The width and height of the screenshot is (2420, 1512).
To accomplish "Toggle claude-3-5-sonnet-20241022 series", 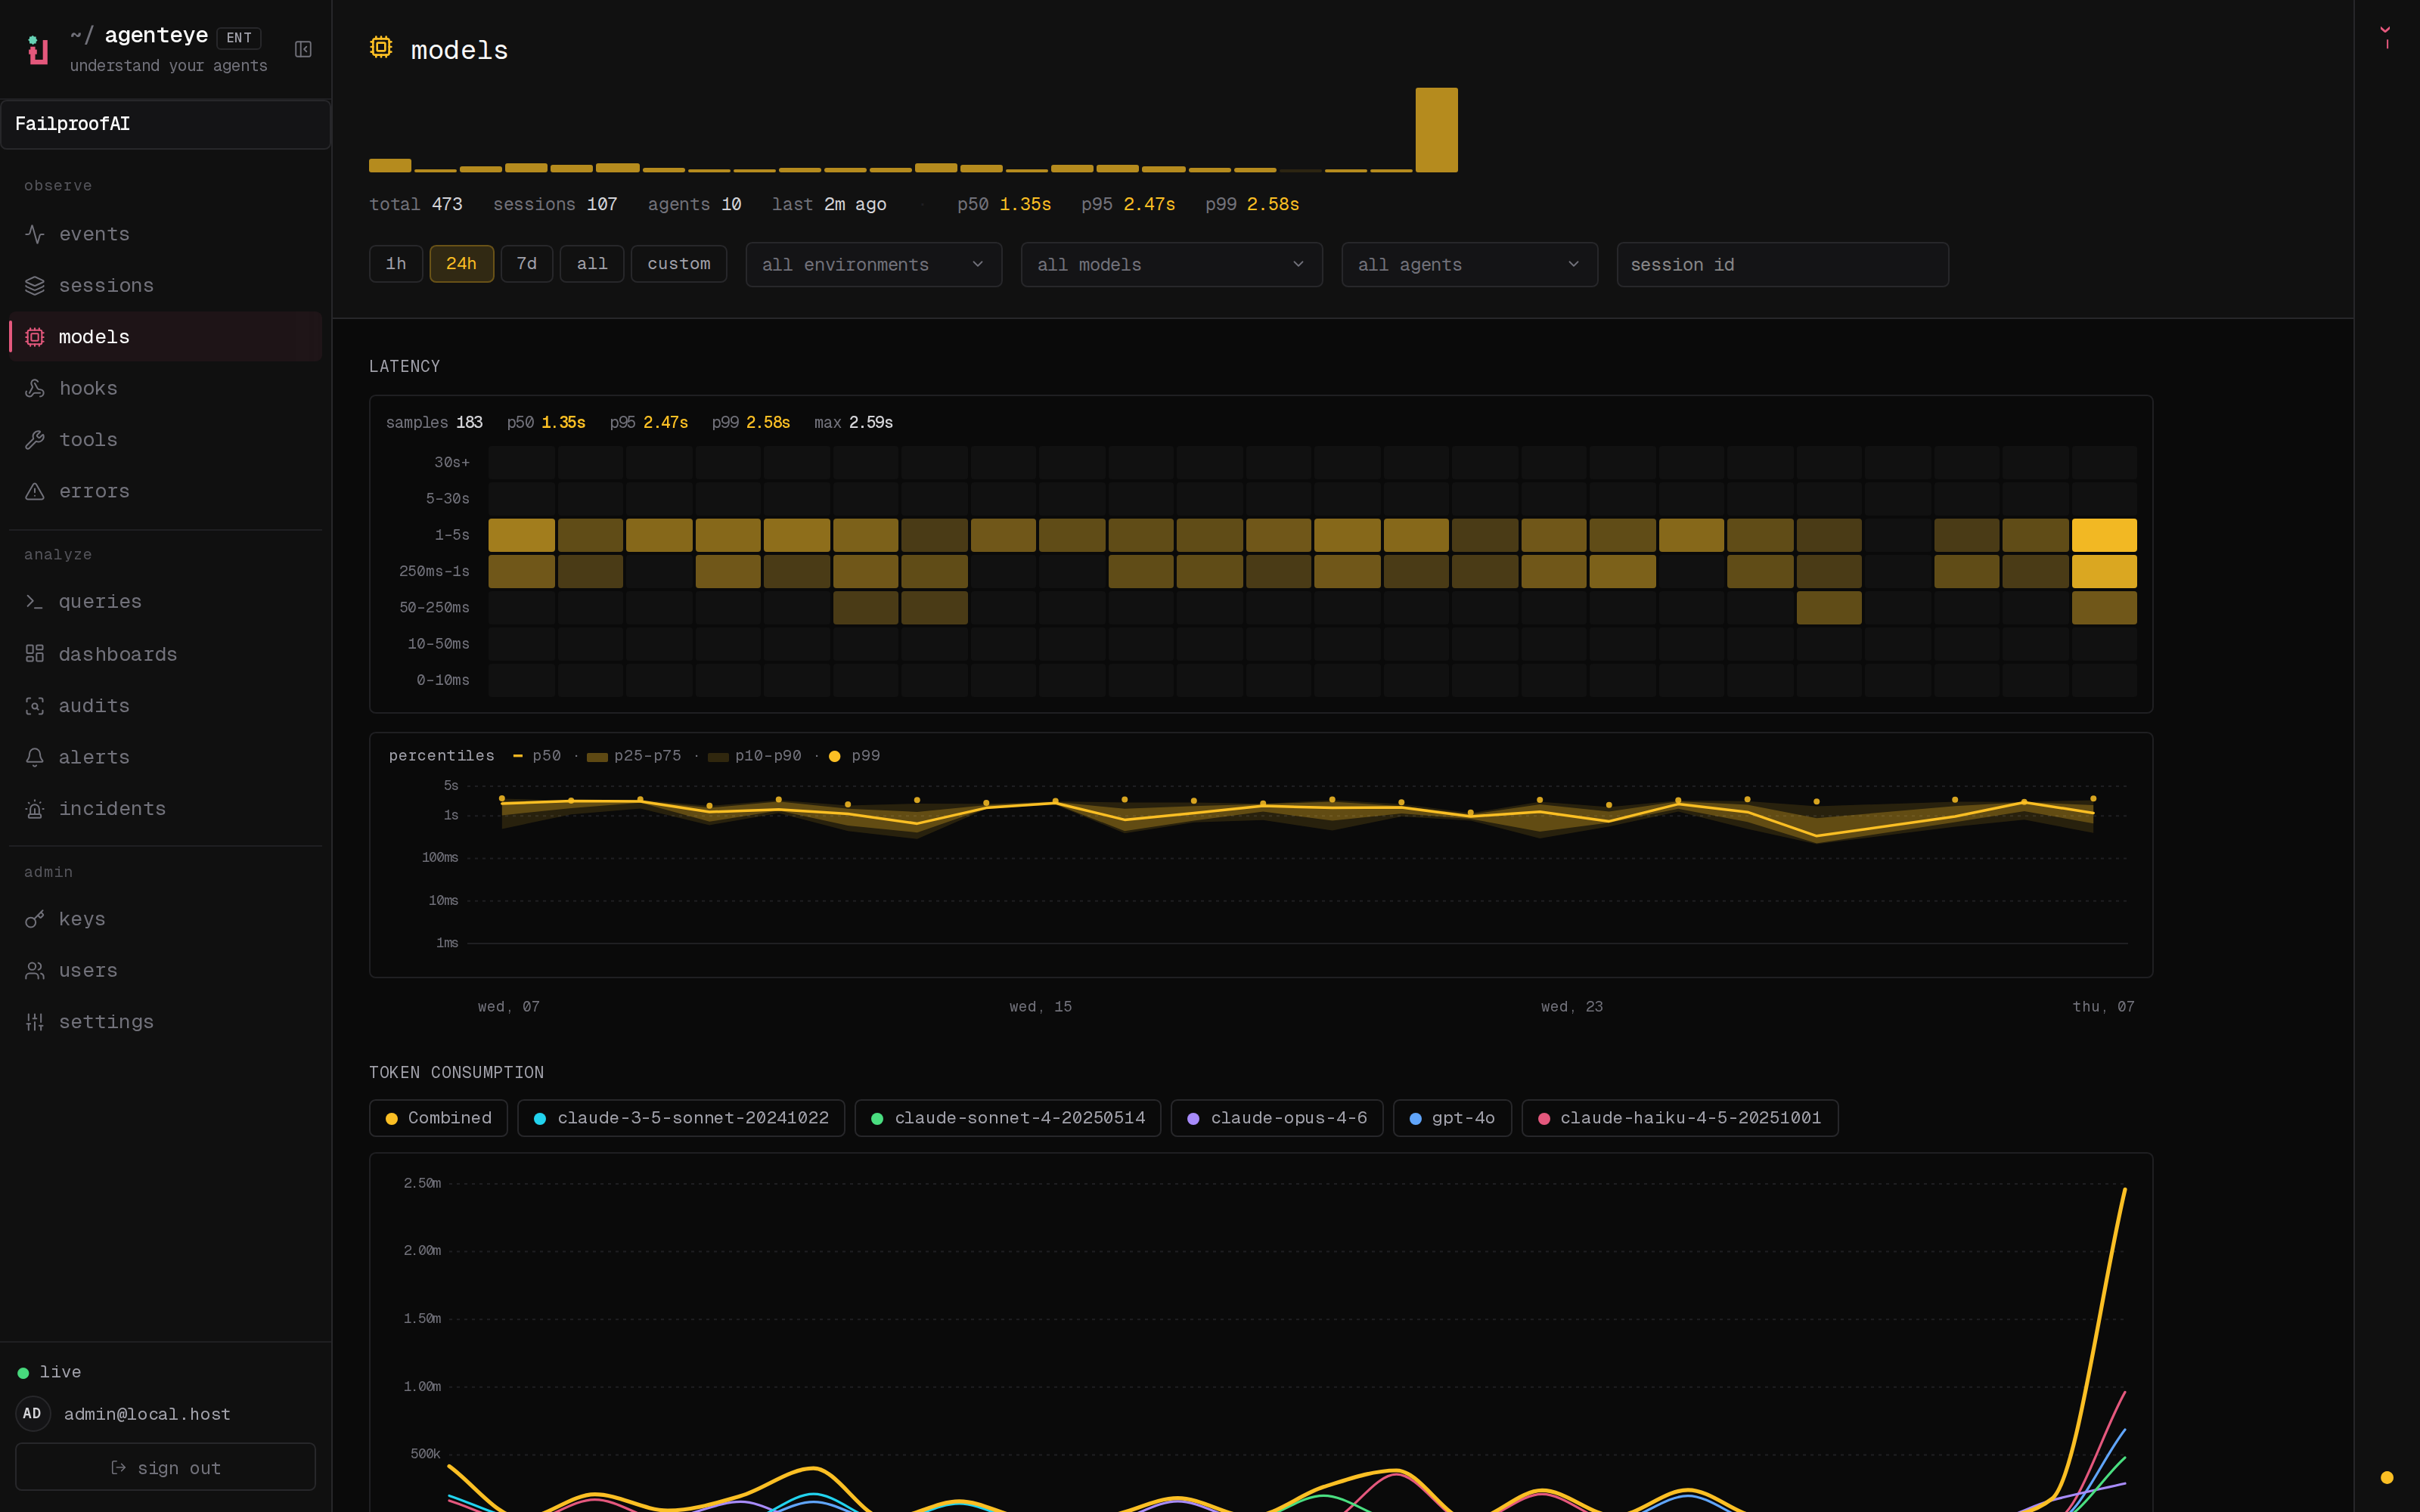I will 681,1118.
